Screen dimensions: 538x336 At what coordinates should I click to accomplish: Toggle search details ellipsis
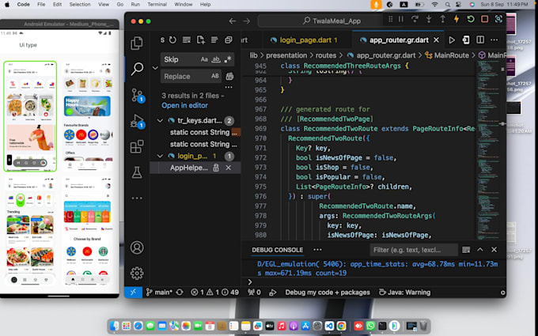click(x=229, y=87)
